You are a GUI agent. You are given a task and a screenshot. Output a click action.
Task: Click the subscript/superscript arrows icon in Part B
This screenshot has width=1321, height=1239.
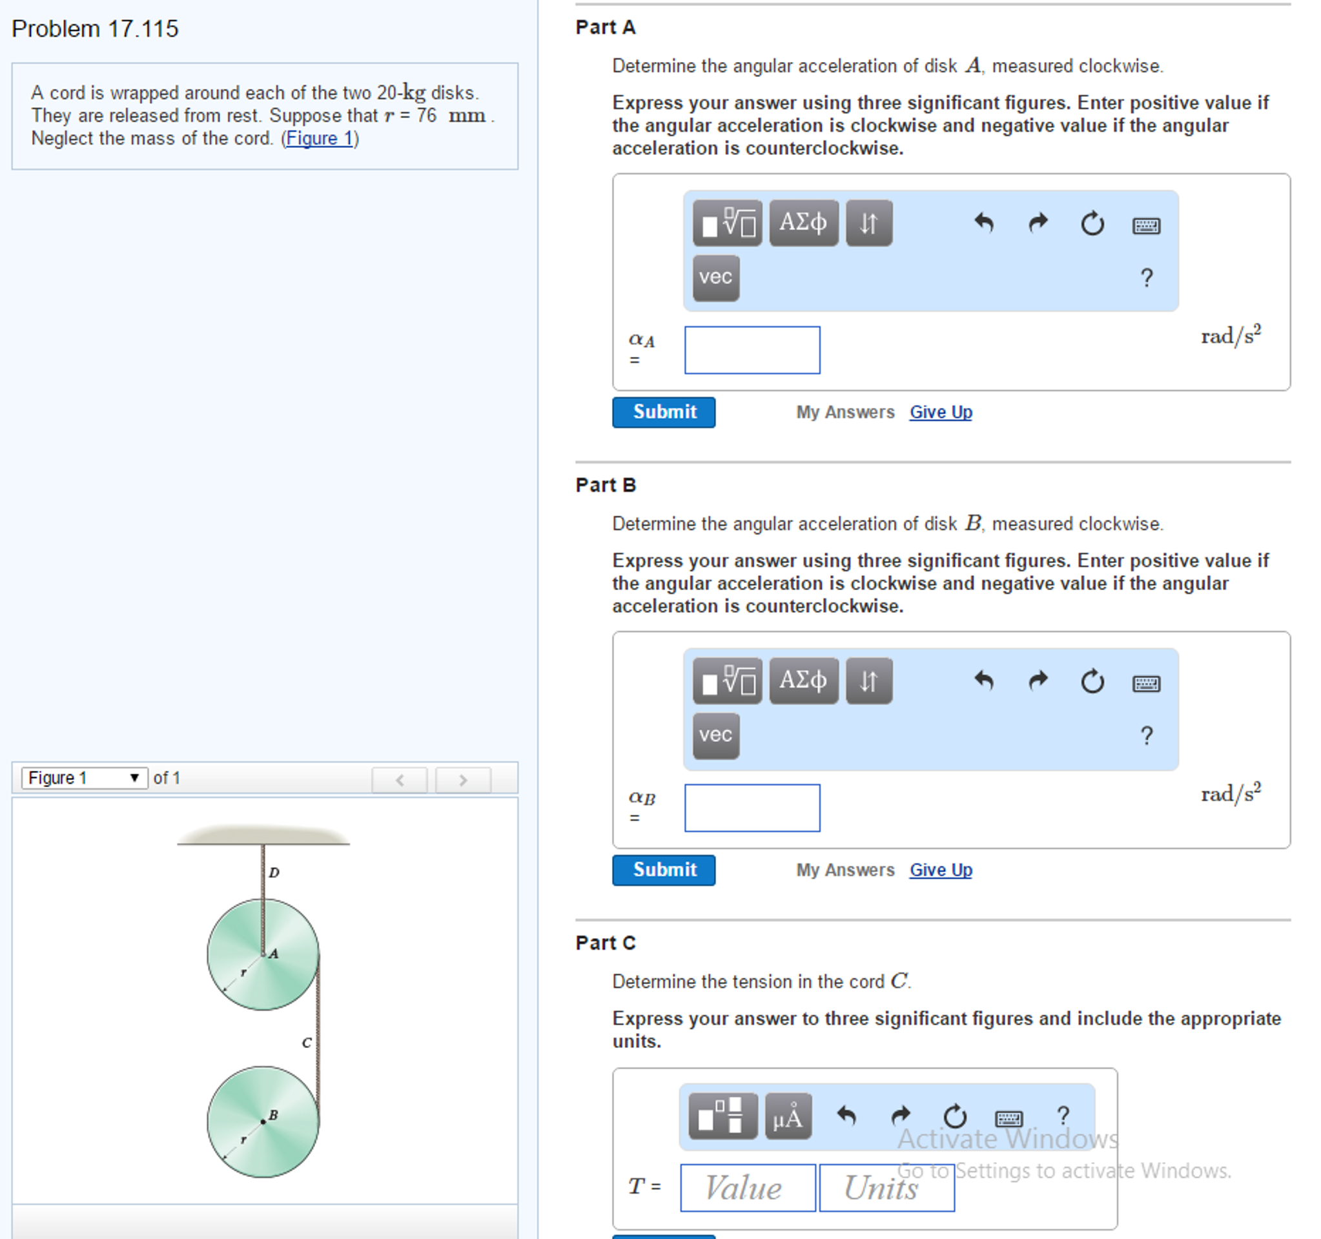tap(868, 681)
